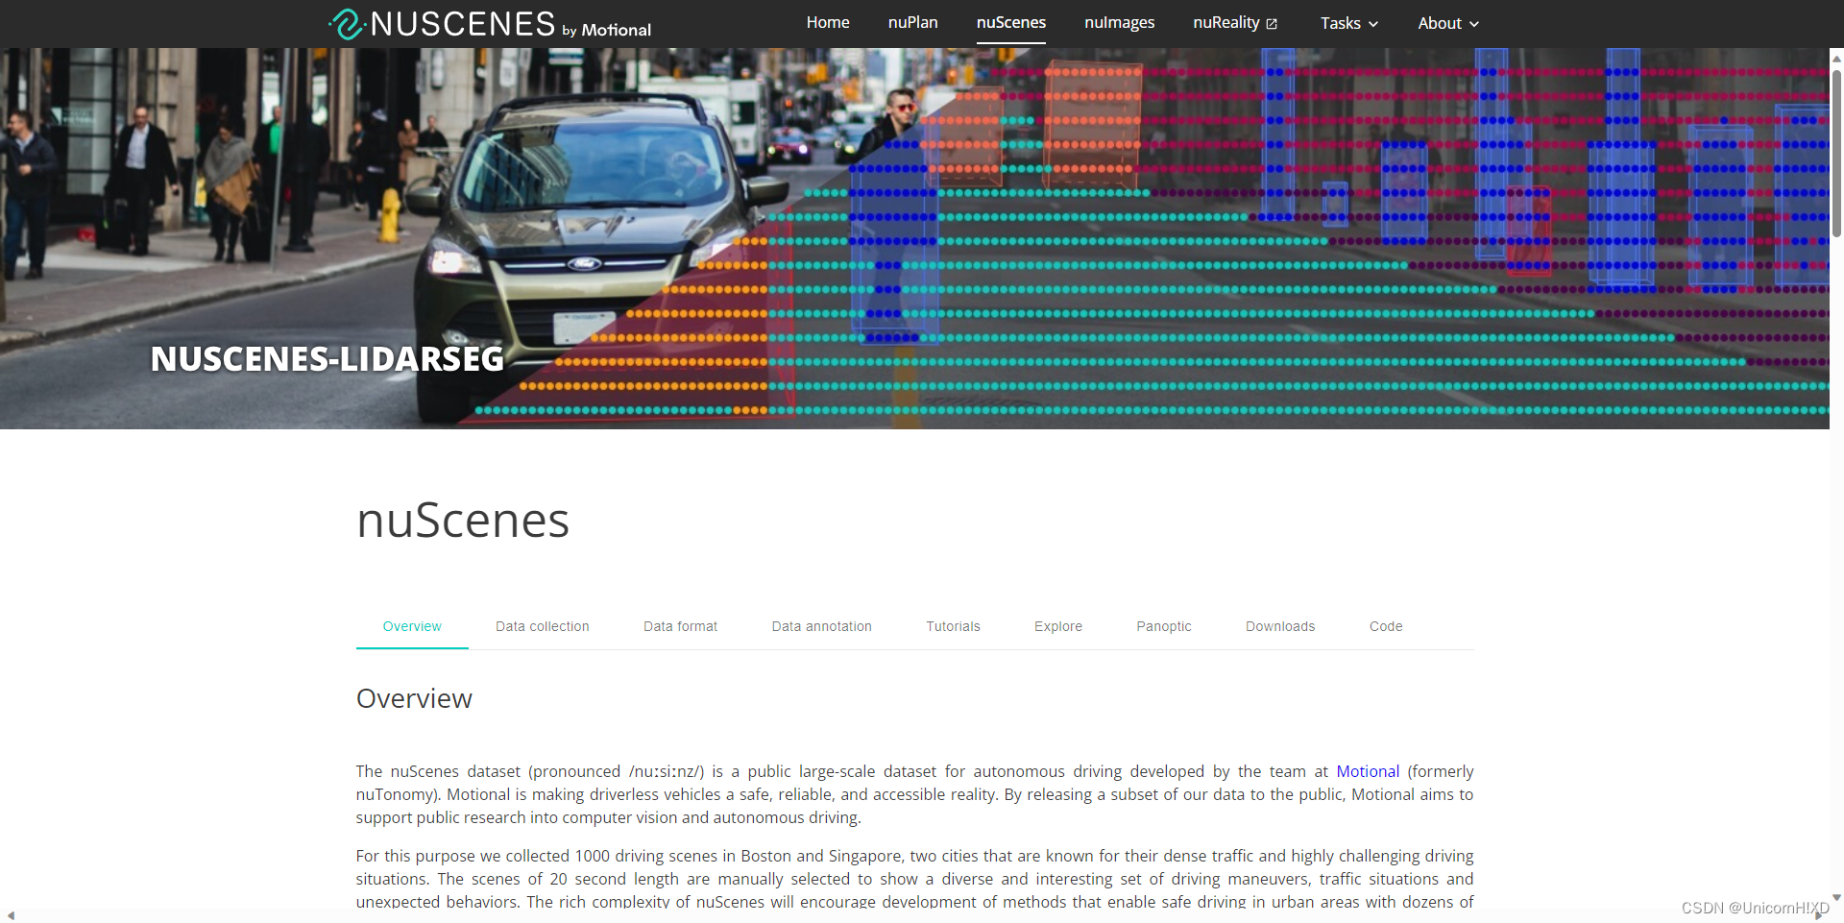This screenshot has width=1844, height=923.
Task: Expand the Tasks dropdown
Action: [1348, 23]
